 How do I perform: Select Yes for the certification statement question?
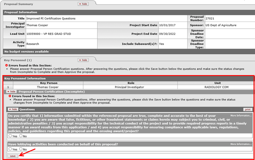[x=10, y=136]
